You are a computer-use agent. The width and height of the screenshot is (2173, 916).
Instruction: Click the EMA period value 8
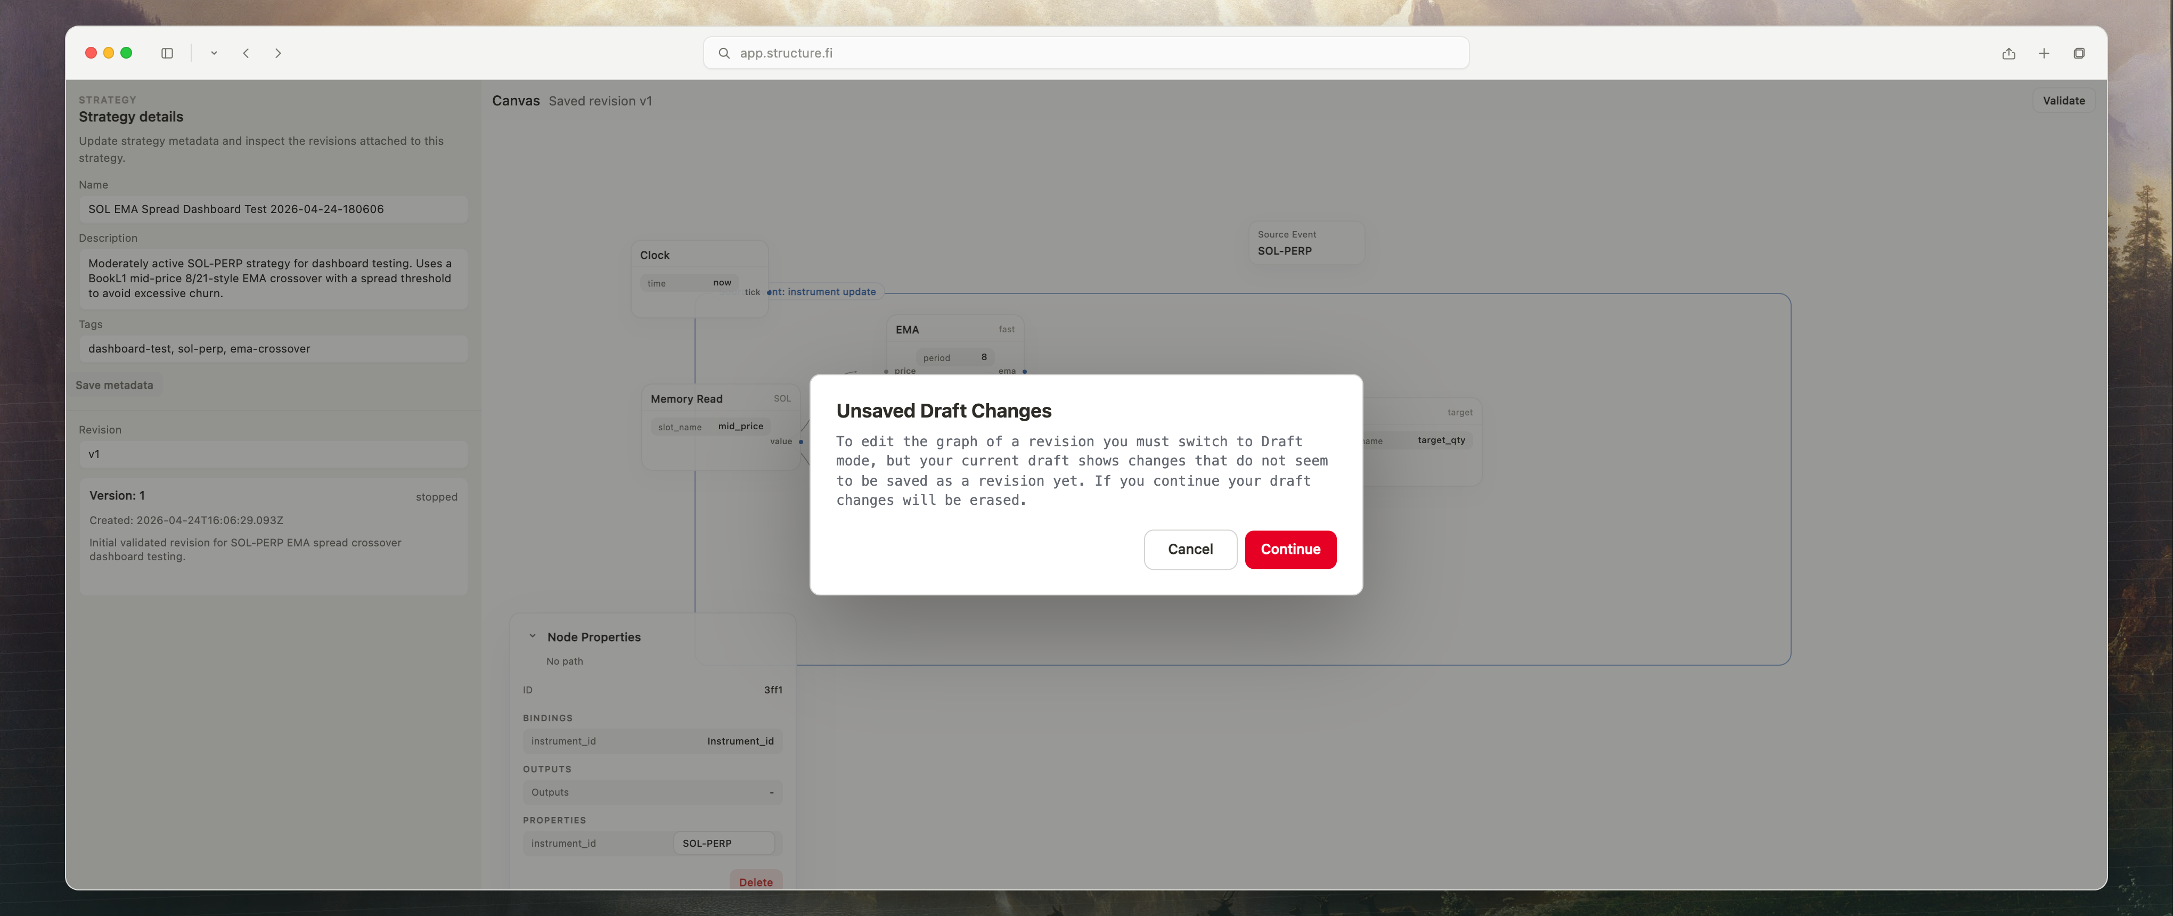[x=984, y=357]
